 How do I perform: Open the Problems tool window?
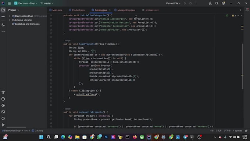click(x=3, y=119)
